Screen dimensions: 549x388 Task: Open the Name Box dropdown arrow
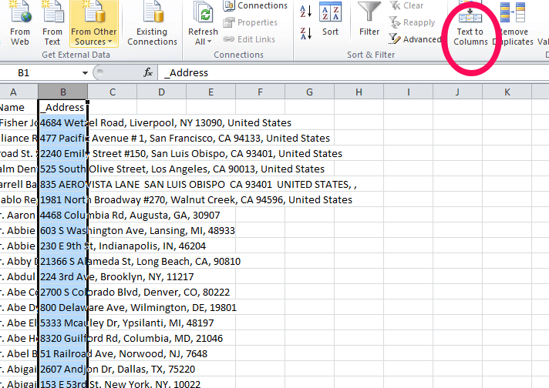(x=85, y=72)
